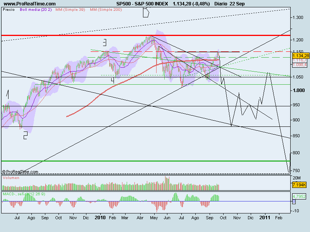
Task: Click the 1.000 price axis value
Action: (x=299, y=90)
